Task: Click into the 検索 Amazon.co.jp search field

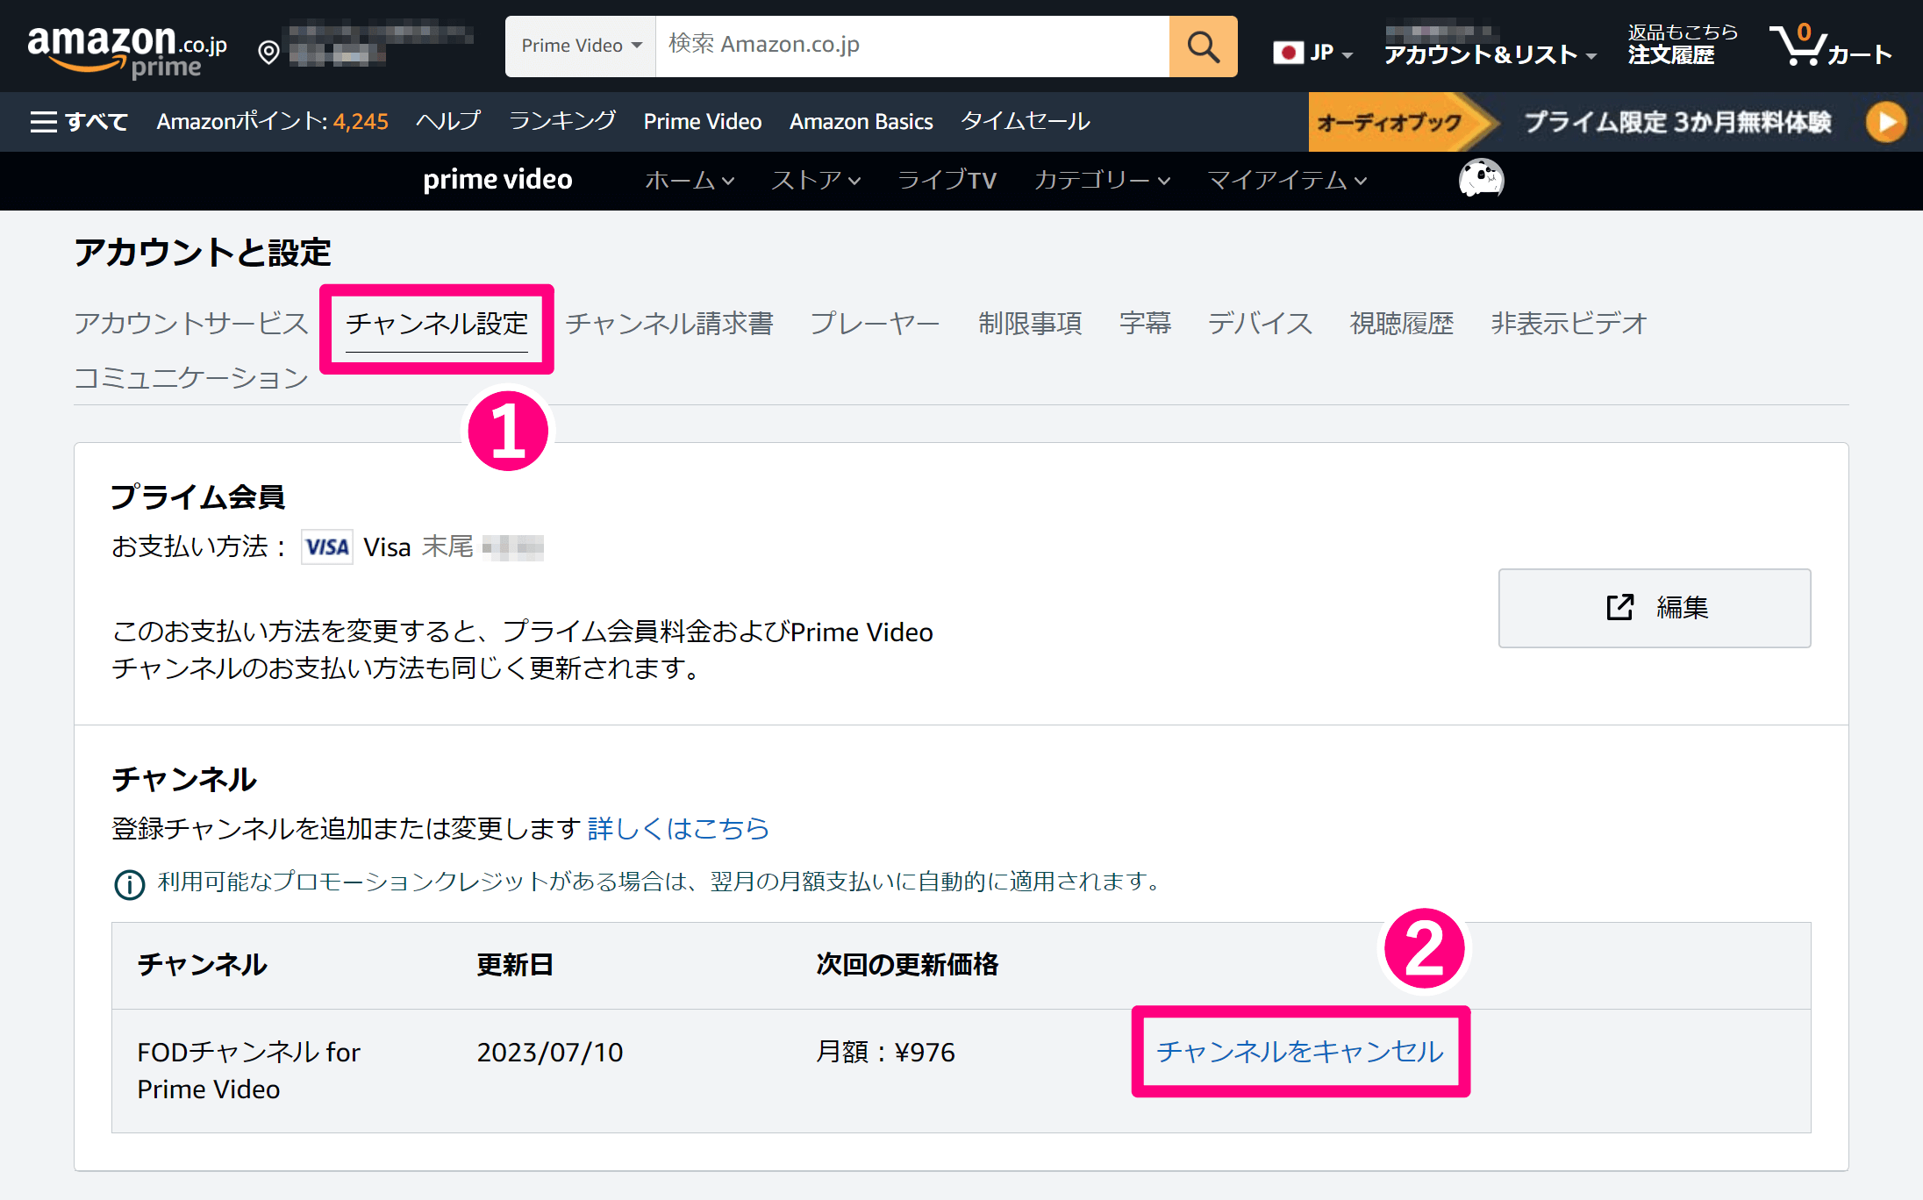Action: coord(912,46)
